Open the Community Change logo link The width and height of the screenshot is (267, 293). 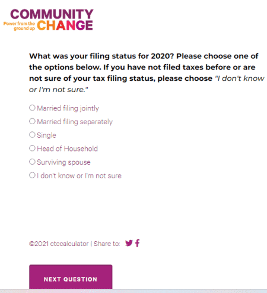click(48, 20)
